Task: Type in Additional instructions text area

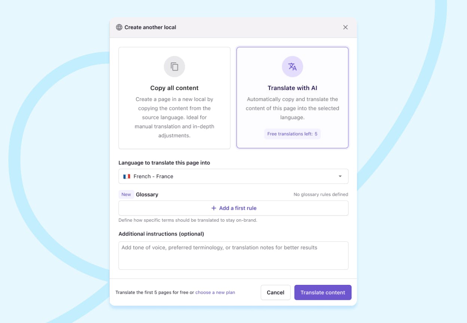Action: (x=233, y=255)
